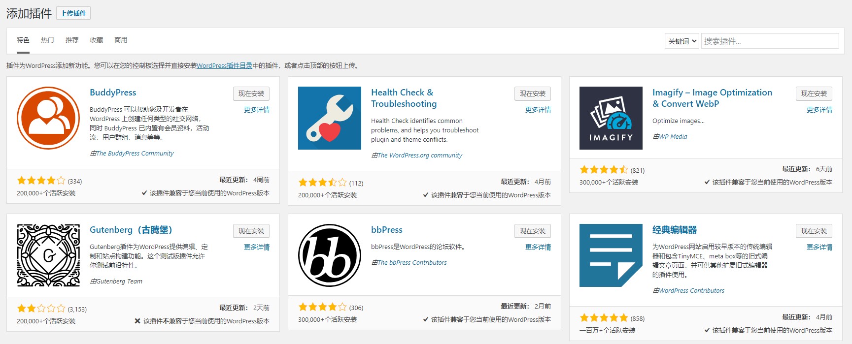This screenshot has width=852, height=344.
Task: Click the Gutenberg incompatible X mark
Action: coord(137,321)
